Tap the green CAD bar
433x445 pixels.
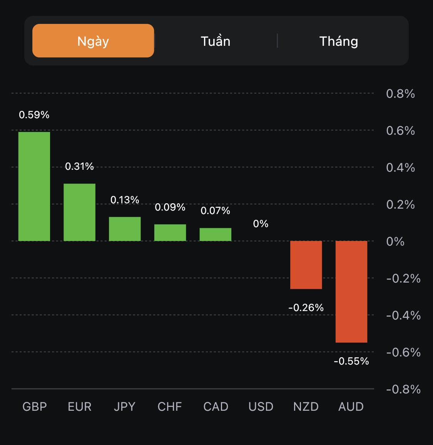216,234
